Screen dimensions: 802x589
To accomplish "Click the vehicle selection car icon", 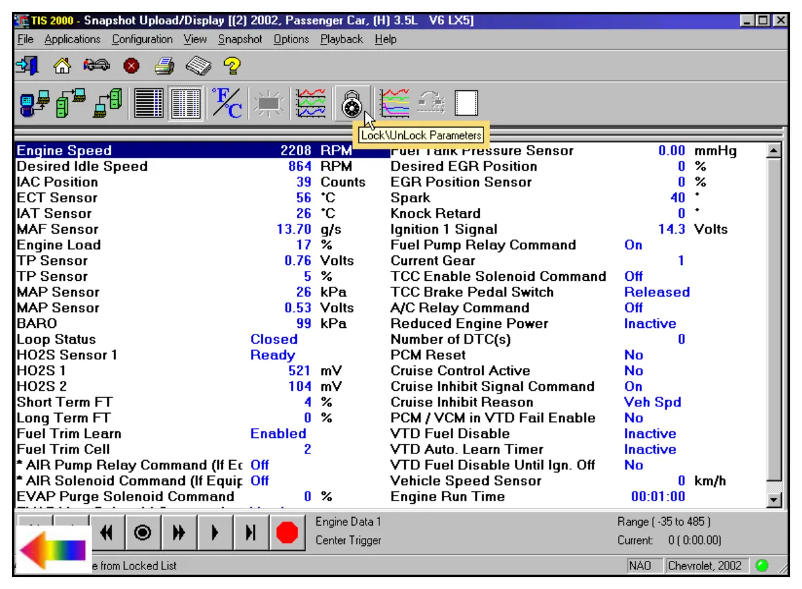I will pos(96,65).
